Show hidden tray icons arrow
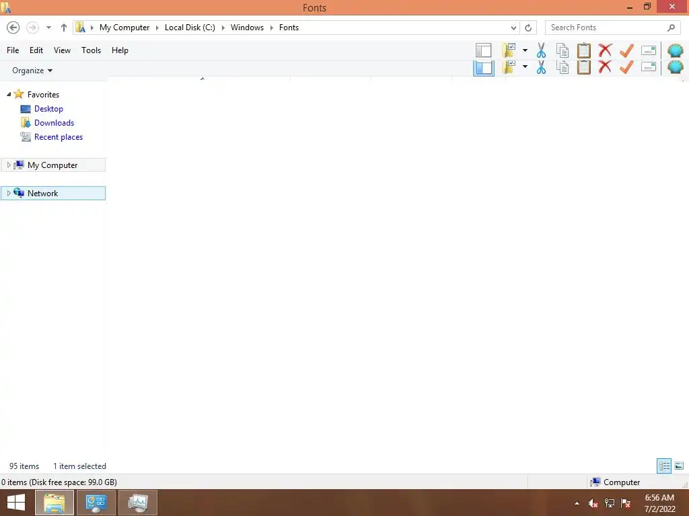 (577, 503)
